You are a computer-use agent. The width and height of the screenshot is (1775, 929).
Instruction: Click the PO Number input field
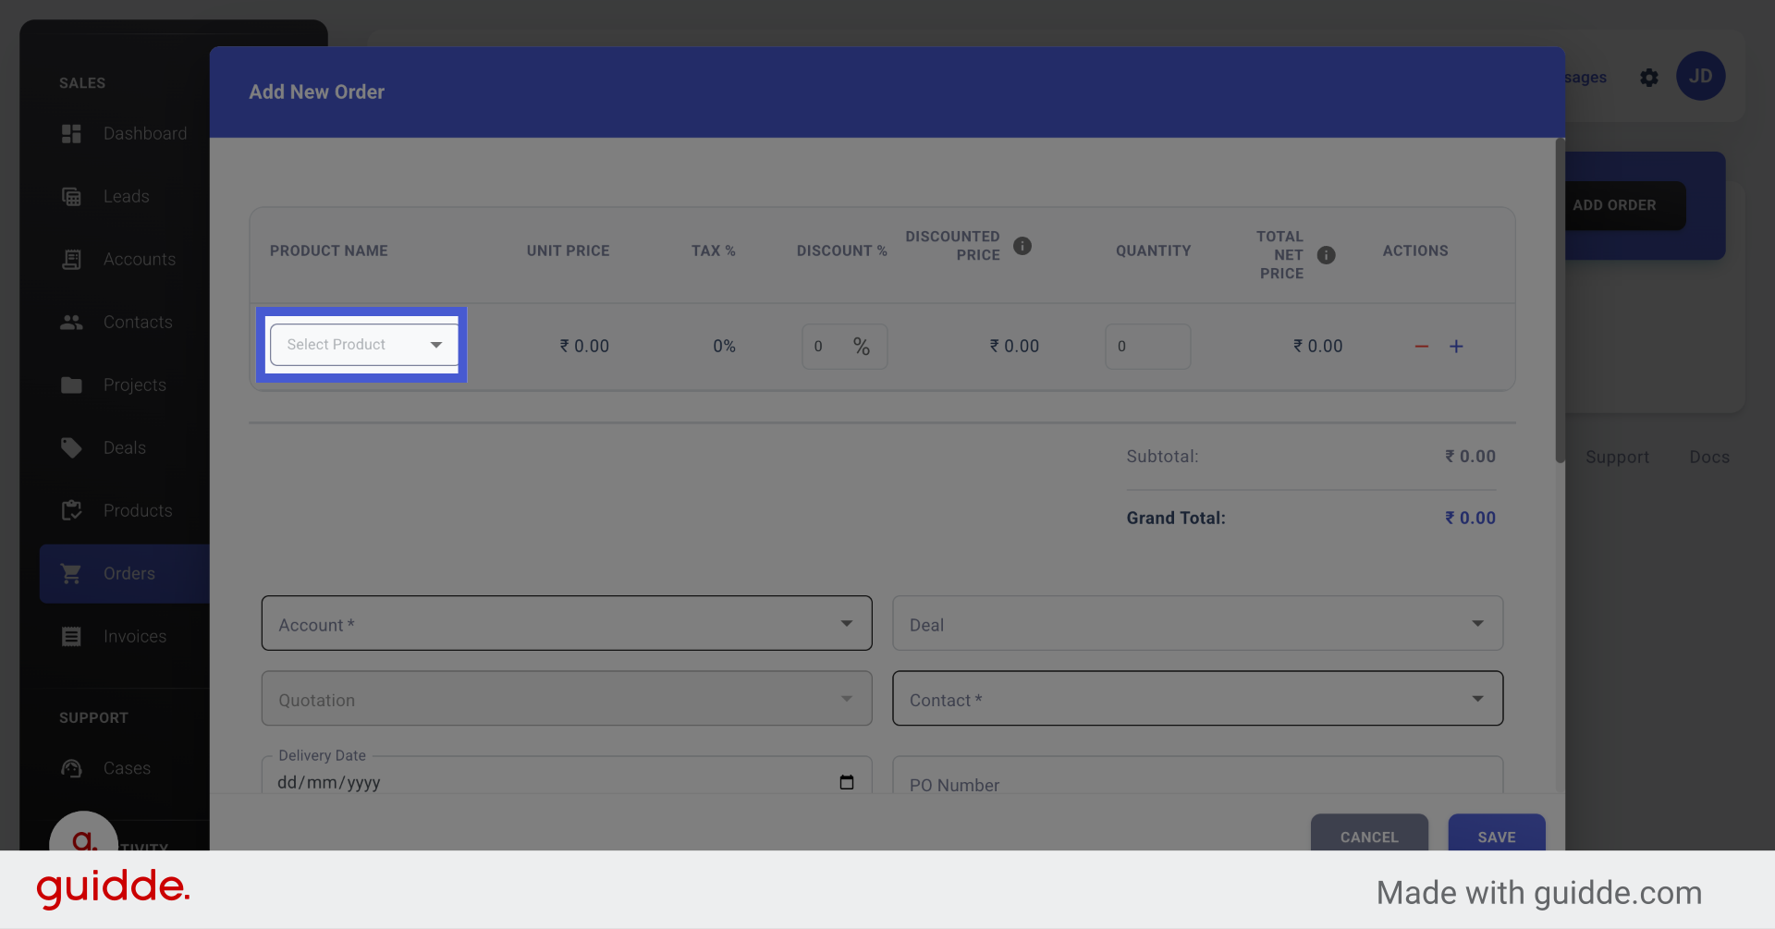coord(1196,785)
